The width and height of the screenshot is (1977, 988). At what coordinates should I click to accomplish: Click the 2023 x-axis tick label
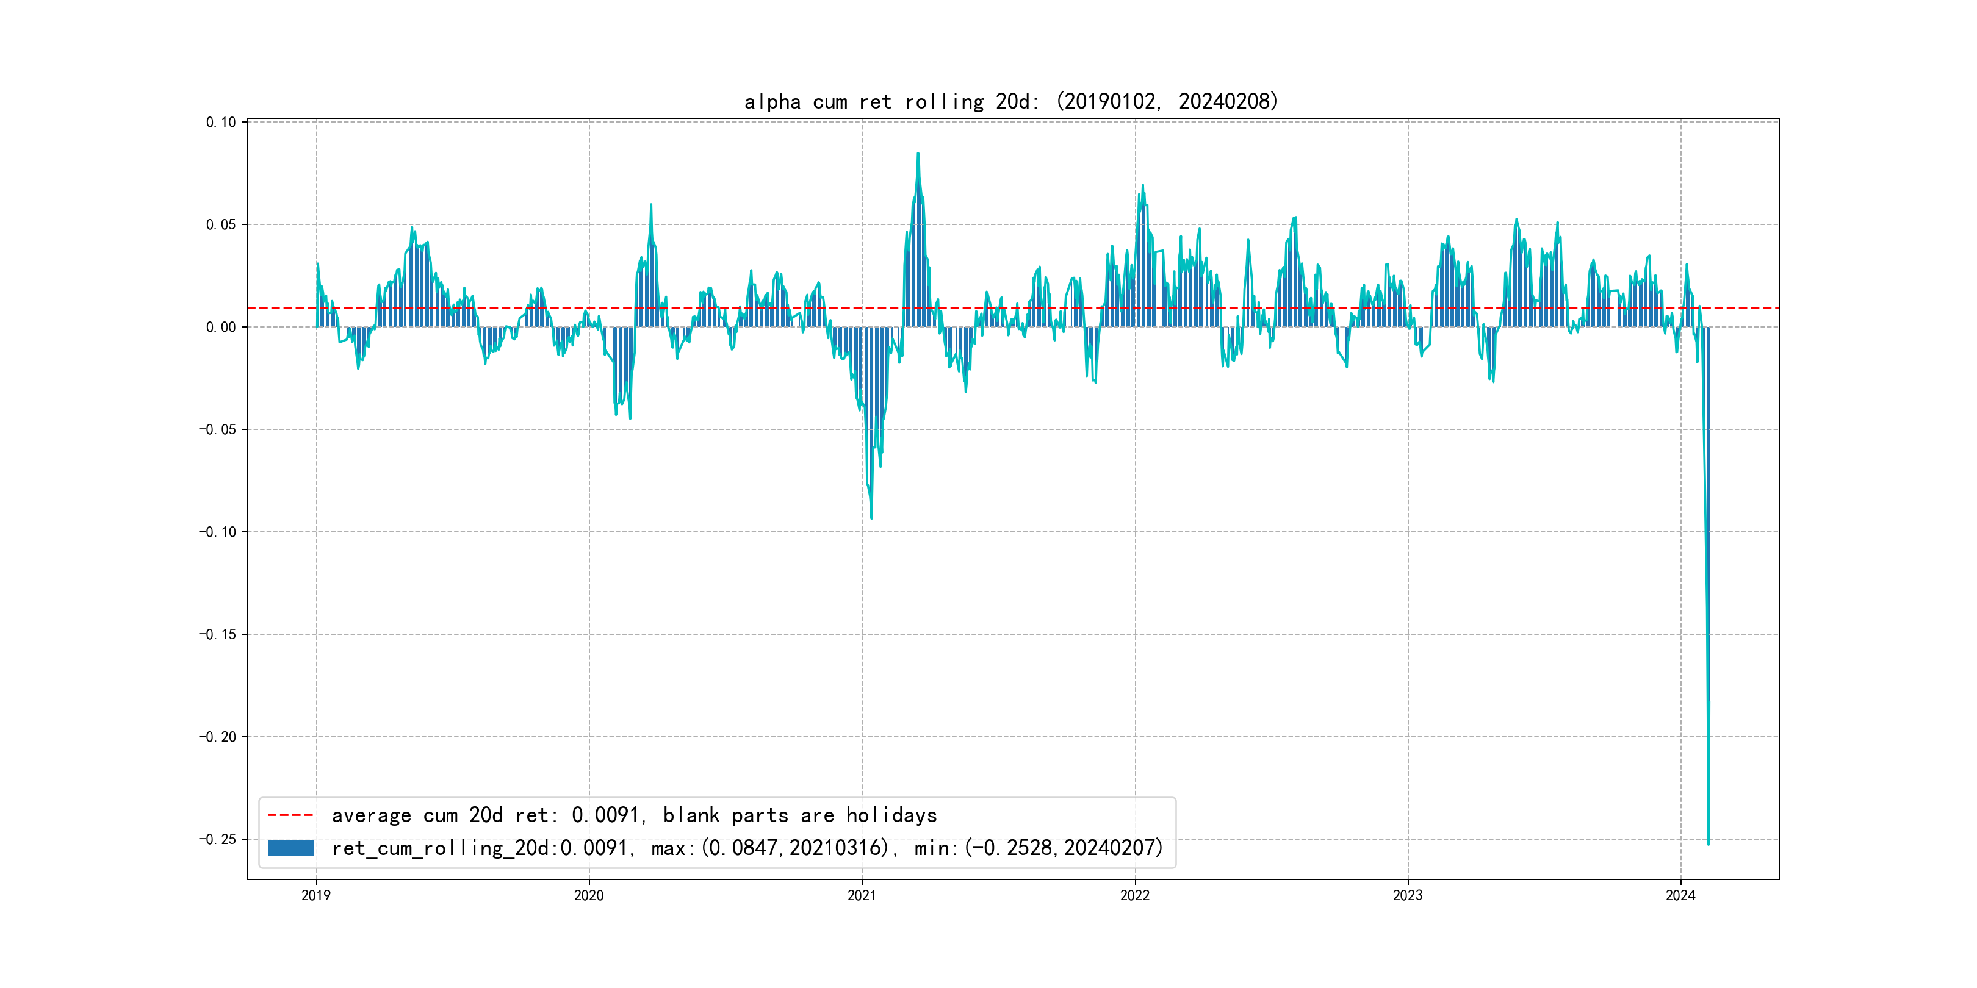tap(1408, 895)
